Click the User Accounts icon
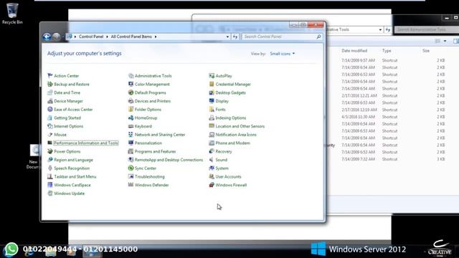This screenshot has width=459, height=258. click(x=212, y=177)
